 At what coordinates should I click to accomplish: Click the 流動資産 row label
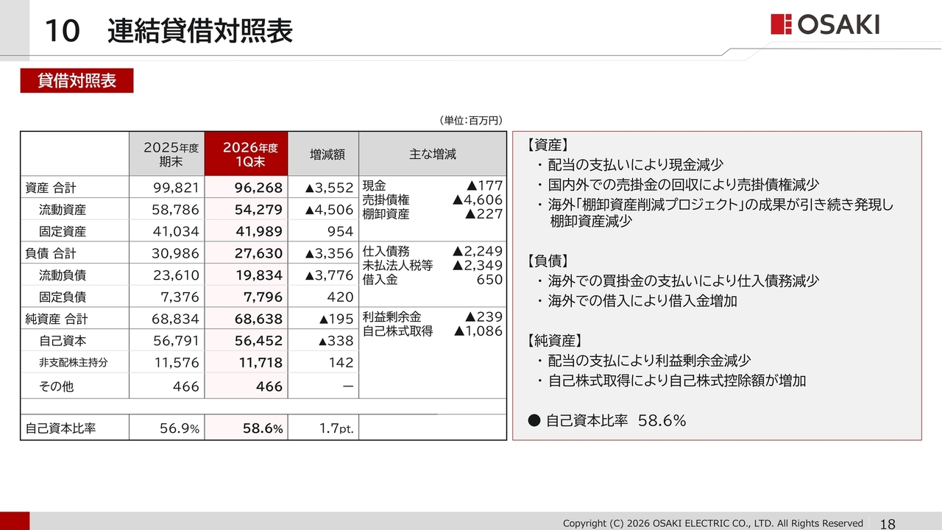point(63,210)
